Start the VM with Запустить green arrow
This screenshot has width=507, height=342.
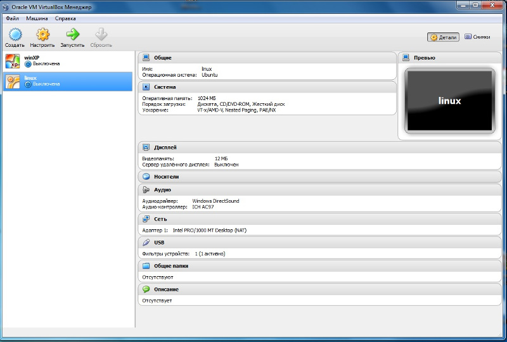point(72,34)
